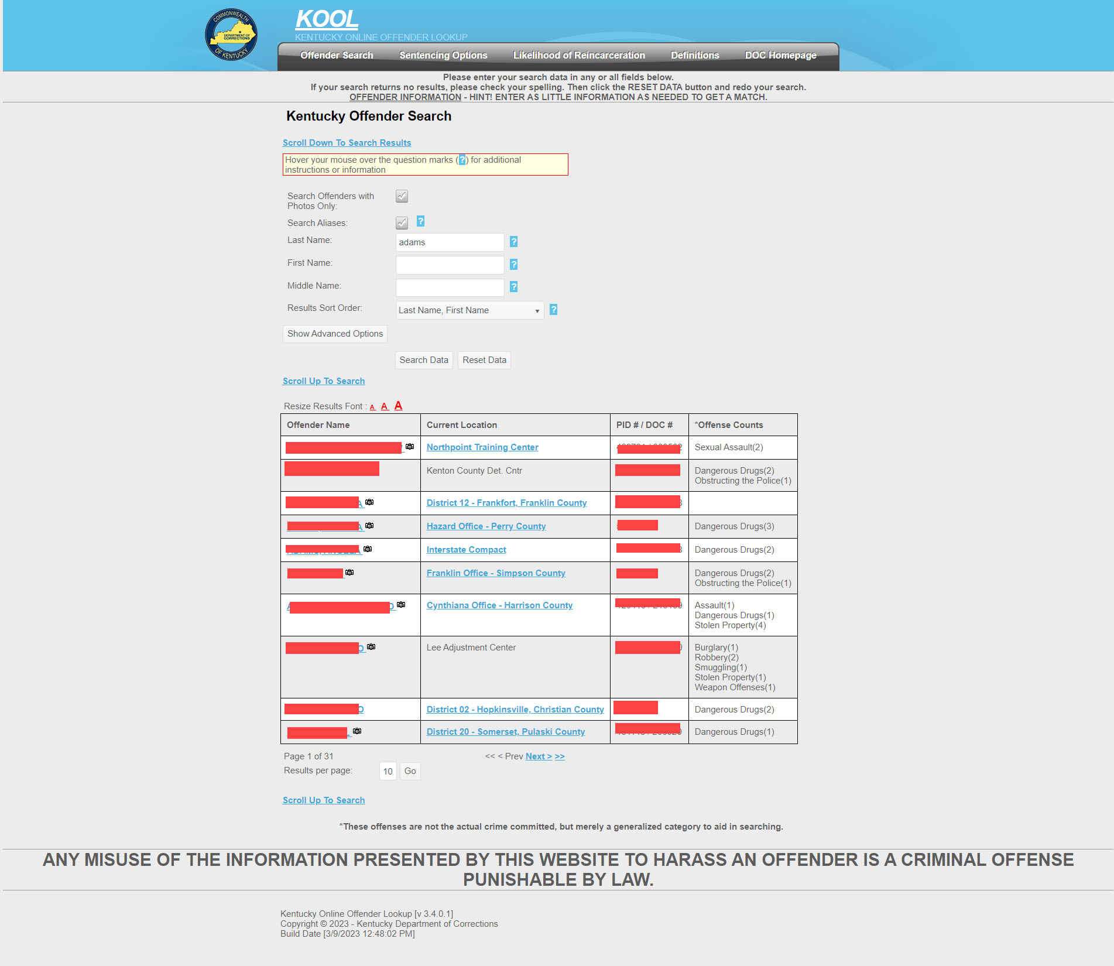Viewport: 1114px width, 966px height.
Task: Open Interstate Compact location link
Action: coord(466,550)
